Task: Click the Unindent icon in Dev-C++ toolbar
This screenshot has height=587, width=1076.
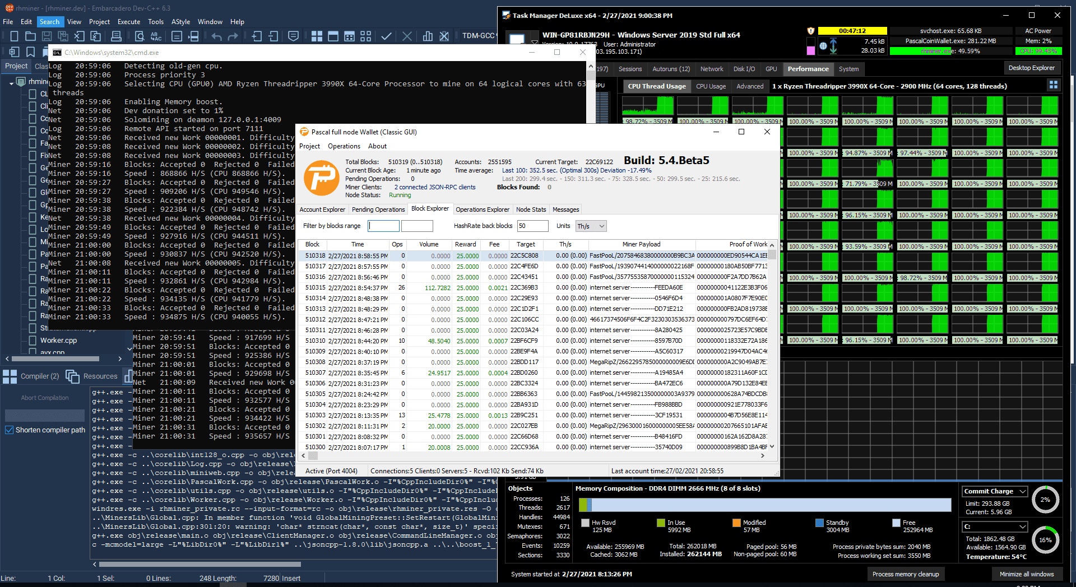Action: [x=273, y=36]
